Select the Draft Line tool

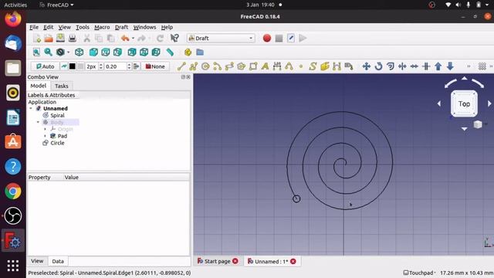[x=181, y=66]
